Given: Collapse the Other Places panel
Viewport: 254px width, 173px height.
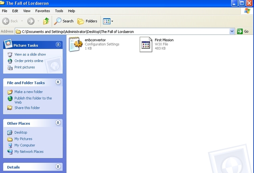Looking at the screenshot, I should [58, 123].
